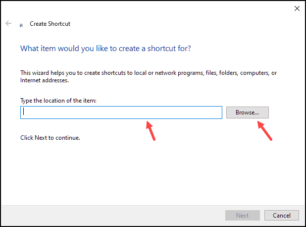Cancel the shortcut wizard
This screenshot has width=306, height=227.
pos(282,215)
